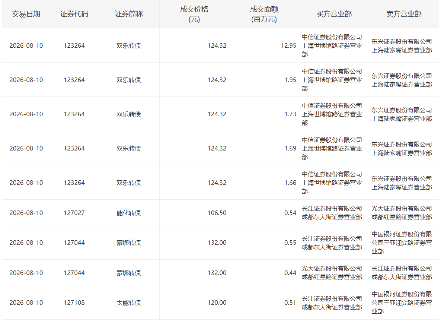Click the 1.95 amount value

[290, 80]
